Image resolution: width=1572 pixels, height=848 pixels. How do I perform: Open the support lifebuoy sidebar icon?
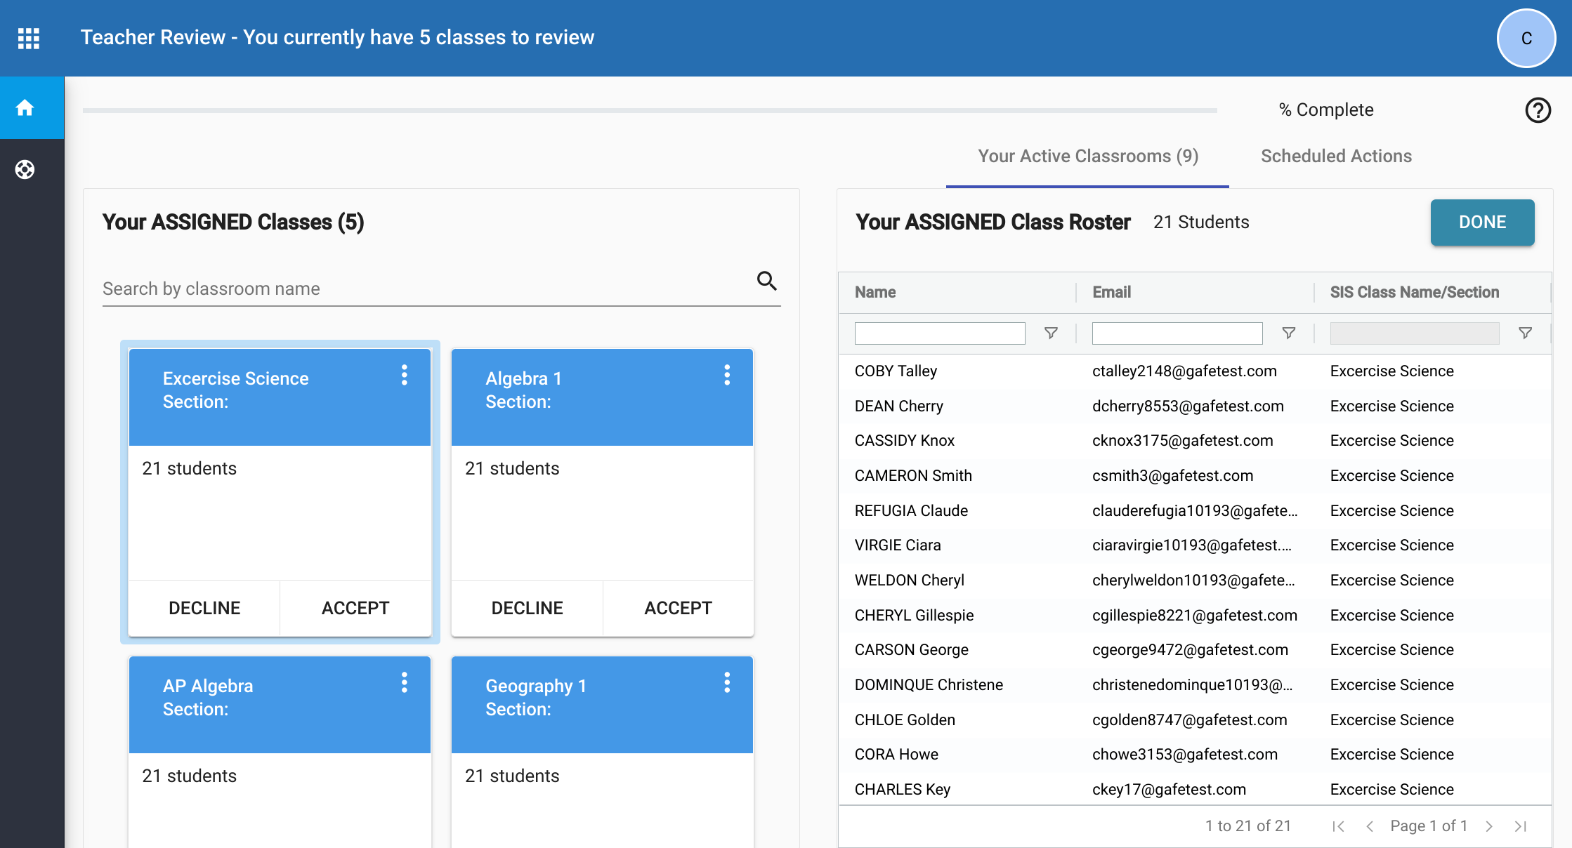click(25, 169)
